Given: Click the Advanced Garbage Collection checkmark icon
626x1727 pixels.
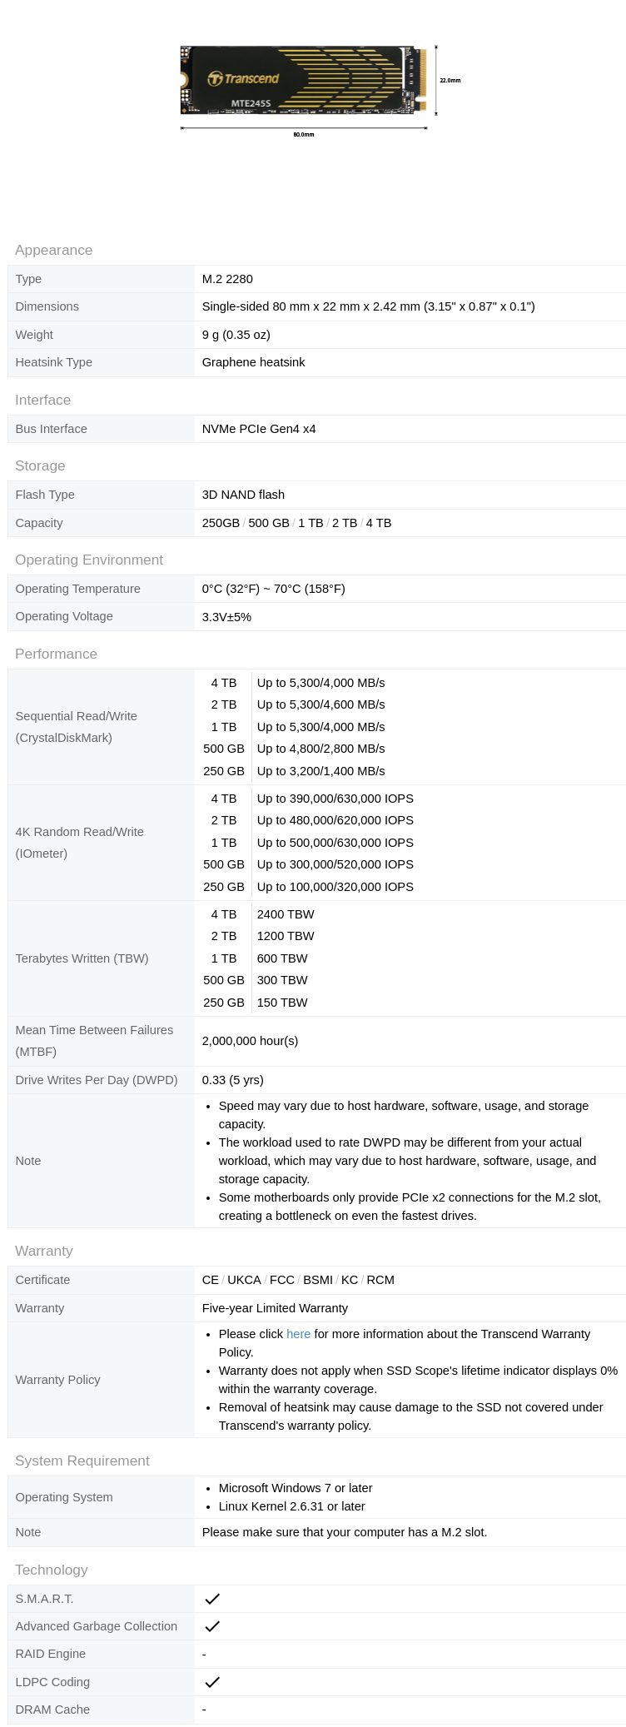Looking at the screenshot, I should [212, 1625].
